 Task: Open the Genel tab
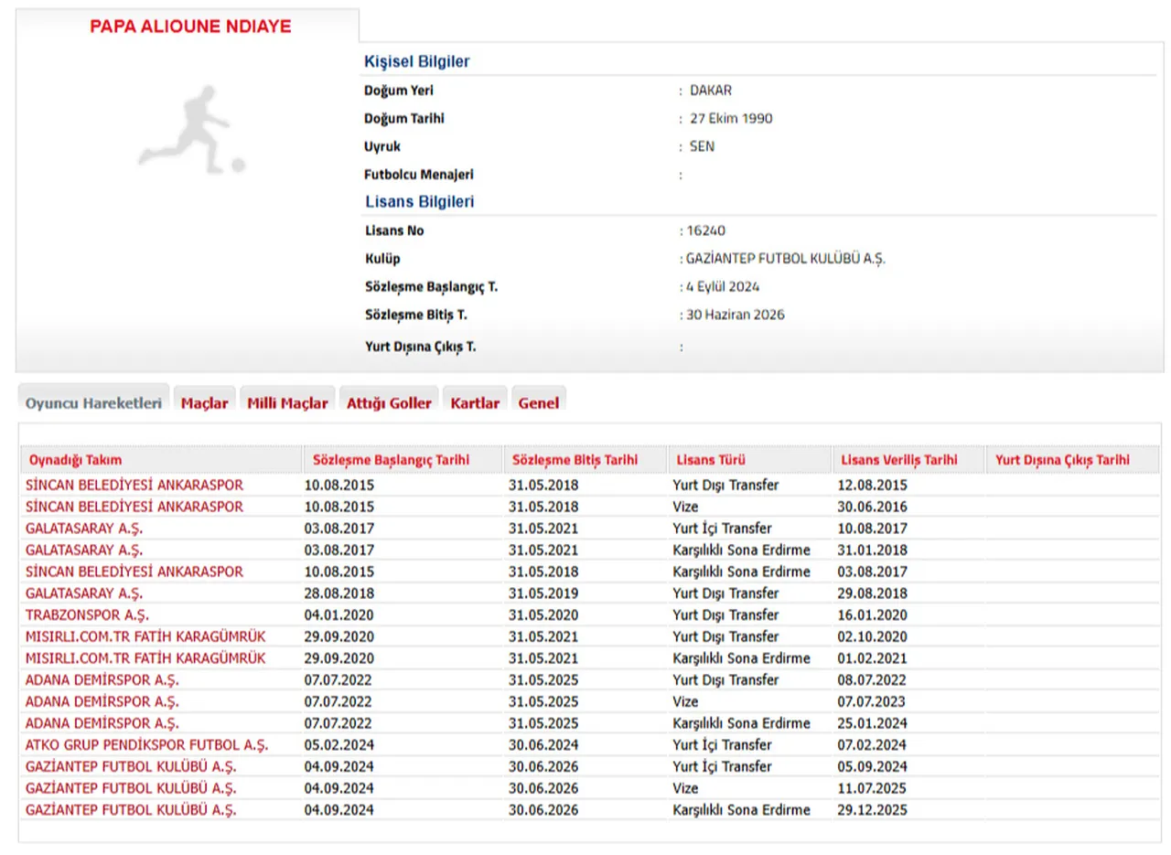tap(539, 403)
